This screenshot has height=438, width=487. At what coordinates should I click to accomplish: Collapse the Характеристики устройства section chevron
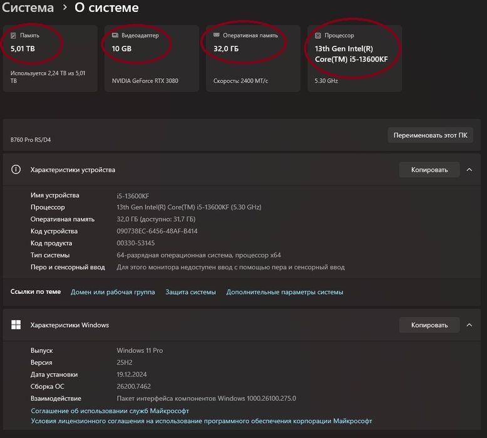click(x=469, y=170)
